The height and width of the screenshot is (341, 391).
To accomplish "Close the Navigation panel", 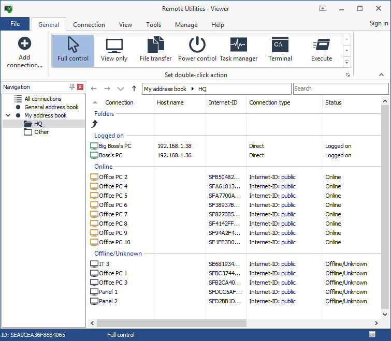I will [80, 87].
